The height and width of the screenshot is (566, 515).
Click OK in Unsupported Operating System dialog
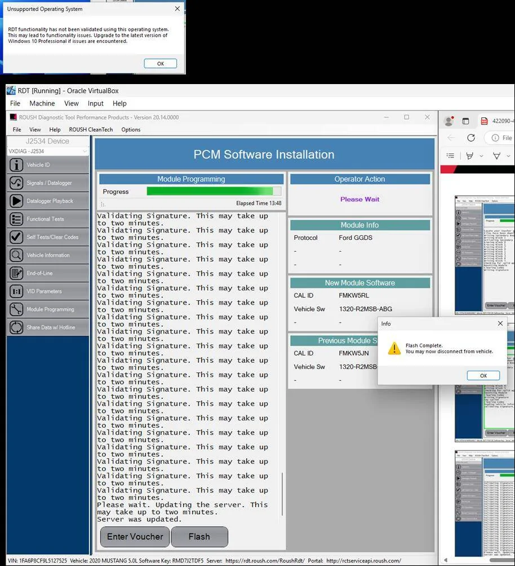click(161, 64)
